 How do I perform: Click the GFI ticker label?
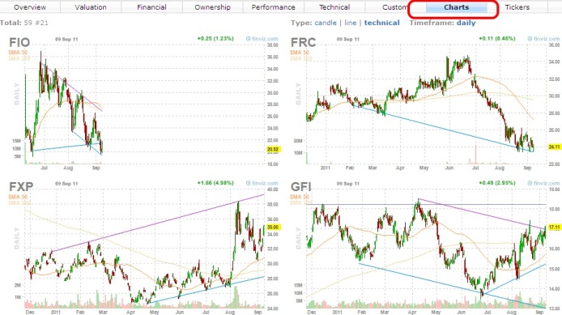pos(300,187)
